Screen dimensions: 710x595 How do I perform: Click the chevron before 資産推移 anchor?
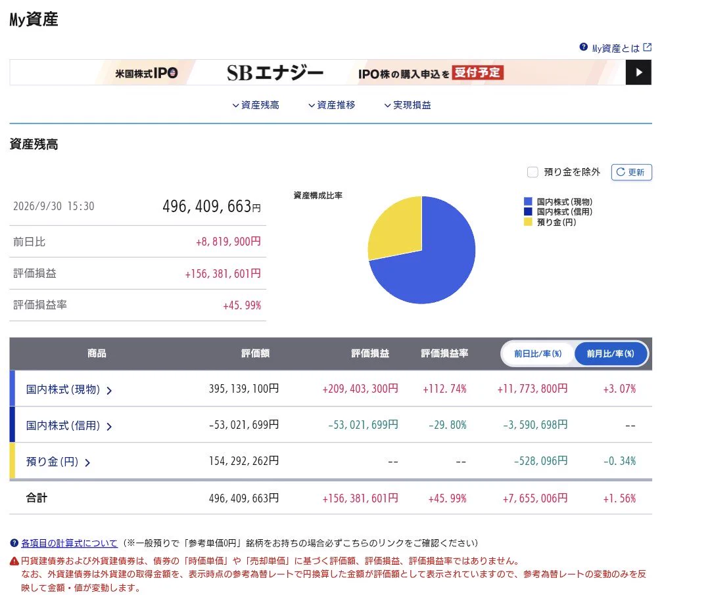click(x=312, y=106)
